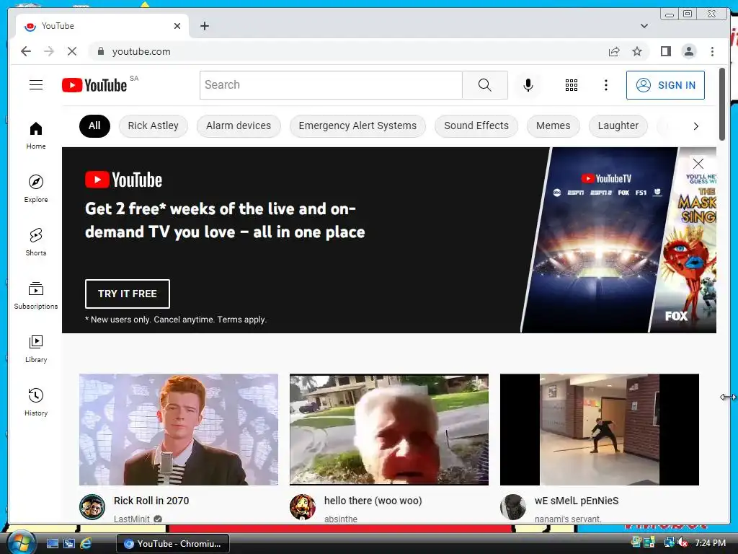Select the Emergency Alert Systems chip
The image size is (738, 554).
[x=357, y=126]
